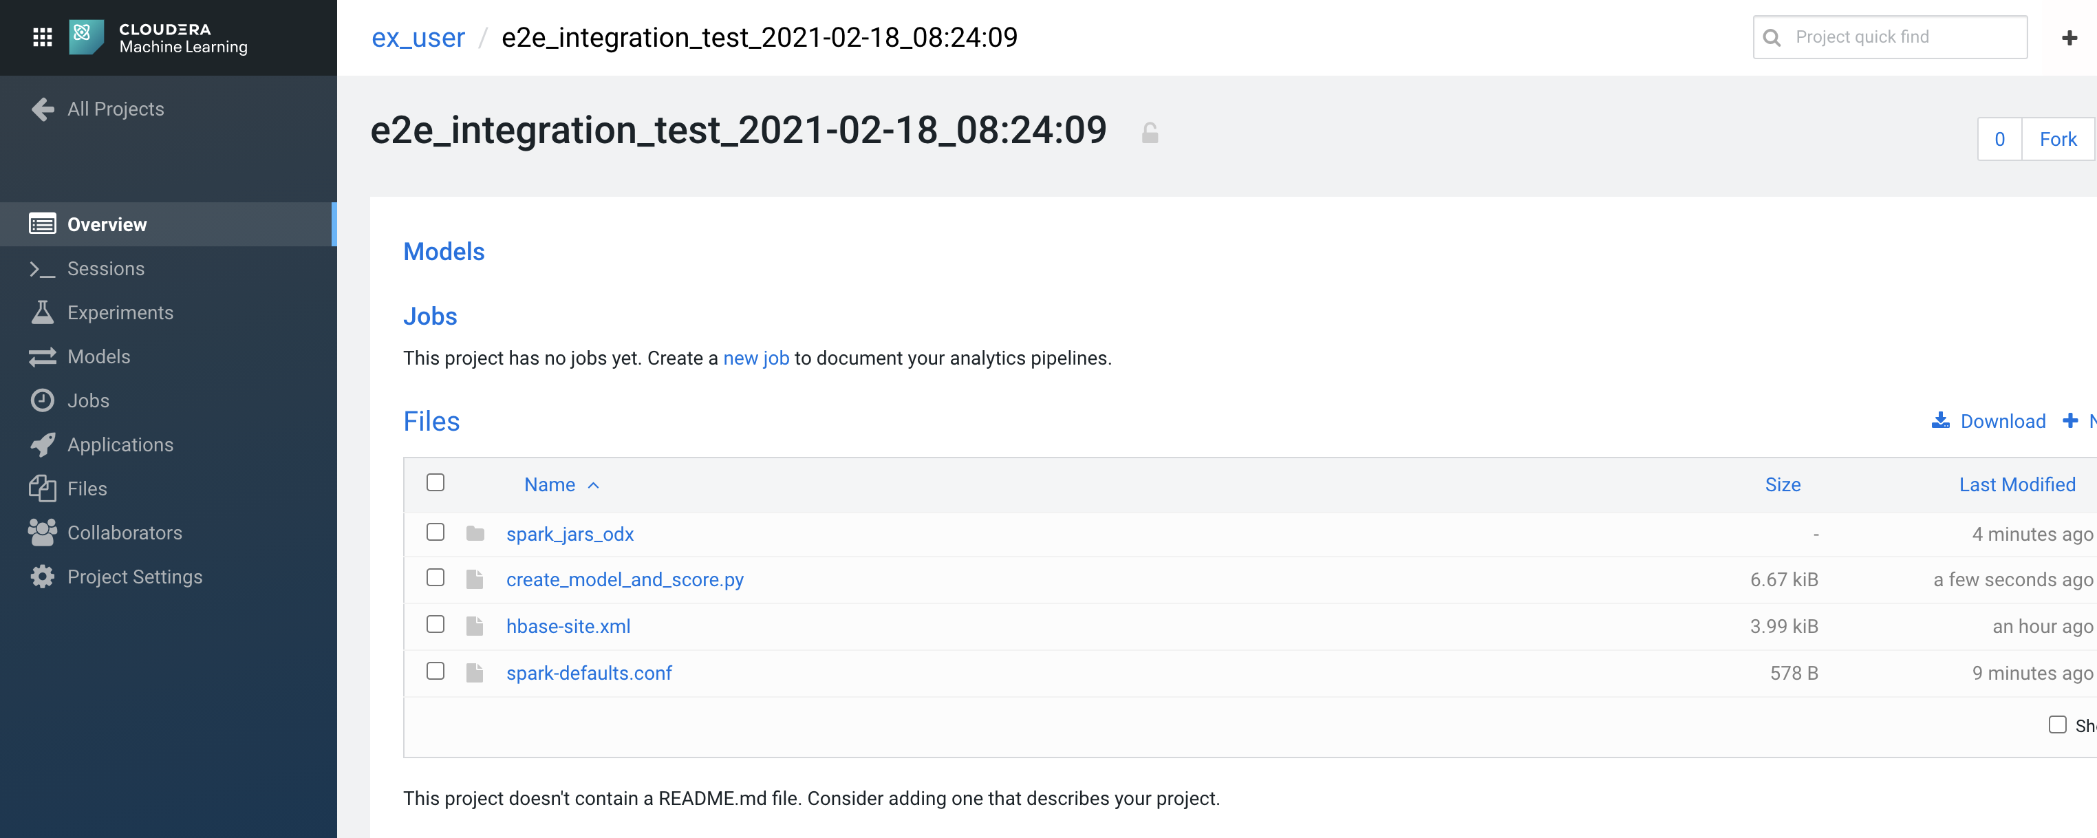Toggle the select-all checkbox in the file table header

435,482
